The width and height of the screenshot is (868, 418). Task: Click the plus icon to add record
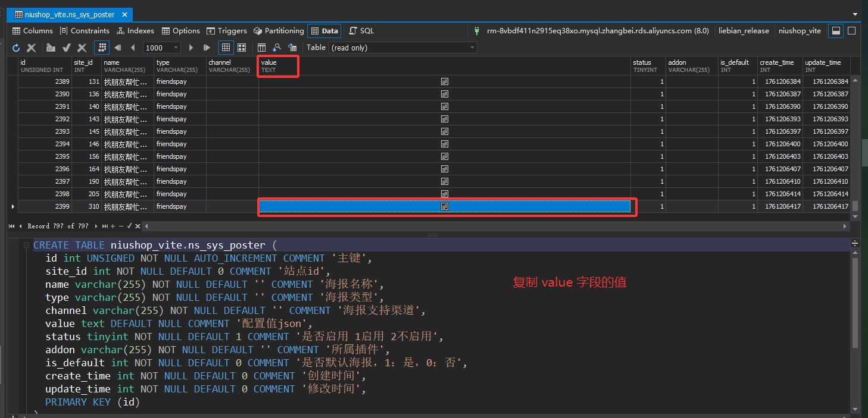113,227
